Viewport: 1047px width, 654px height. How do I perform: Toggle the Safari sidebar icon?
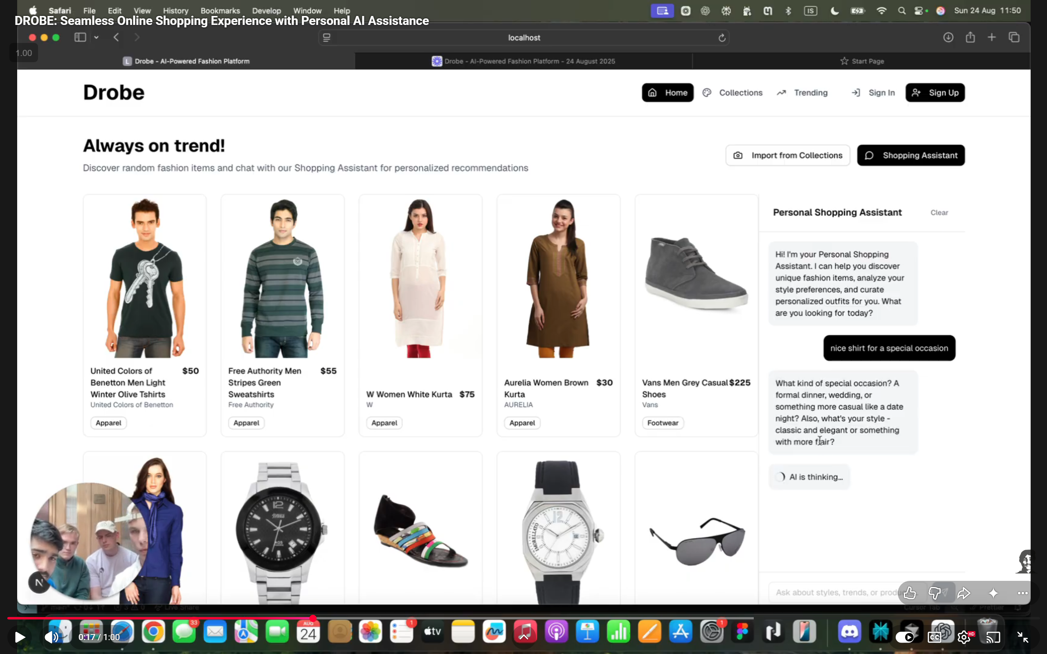(x=80, y=38)
